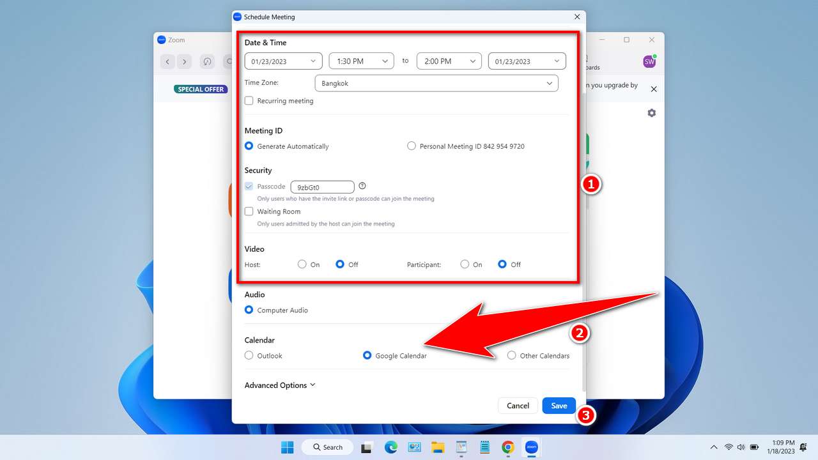The image size is (818, 460).
Task: Open Wi-Fi network tray icon
Action: (x=729, y=447)
